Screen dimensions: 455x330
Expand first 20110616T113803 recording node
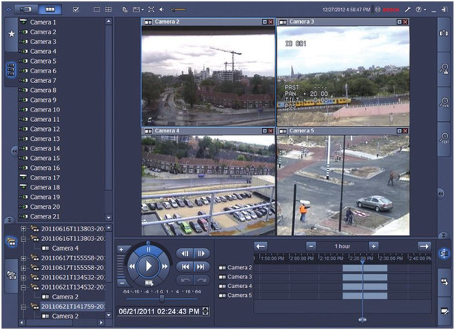click(23, 229)
